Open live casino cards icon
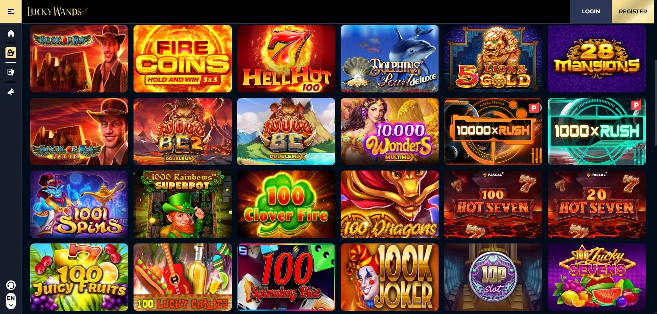This screenshot has width=657, height=314. 11,72
